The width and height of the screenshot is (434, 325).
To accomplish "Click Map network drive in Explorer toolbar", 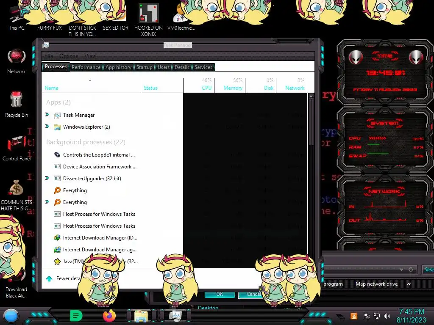I will click(376, 284).
